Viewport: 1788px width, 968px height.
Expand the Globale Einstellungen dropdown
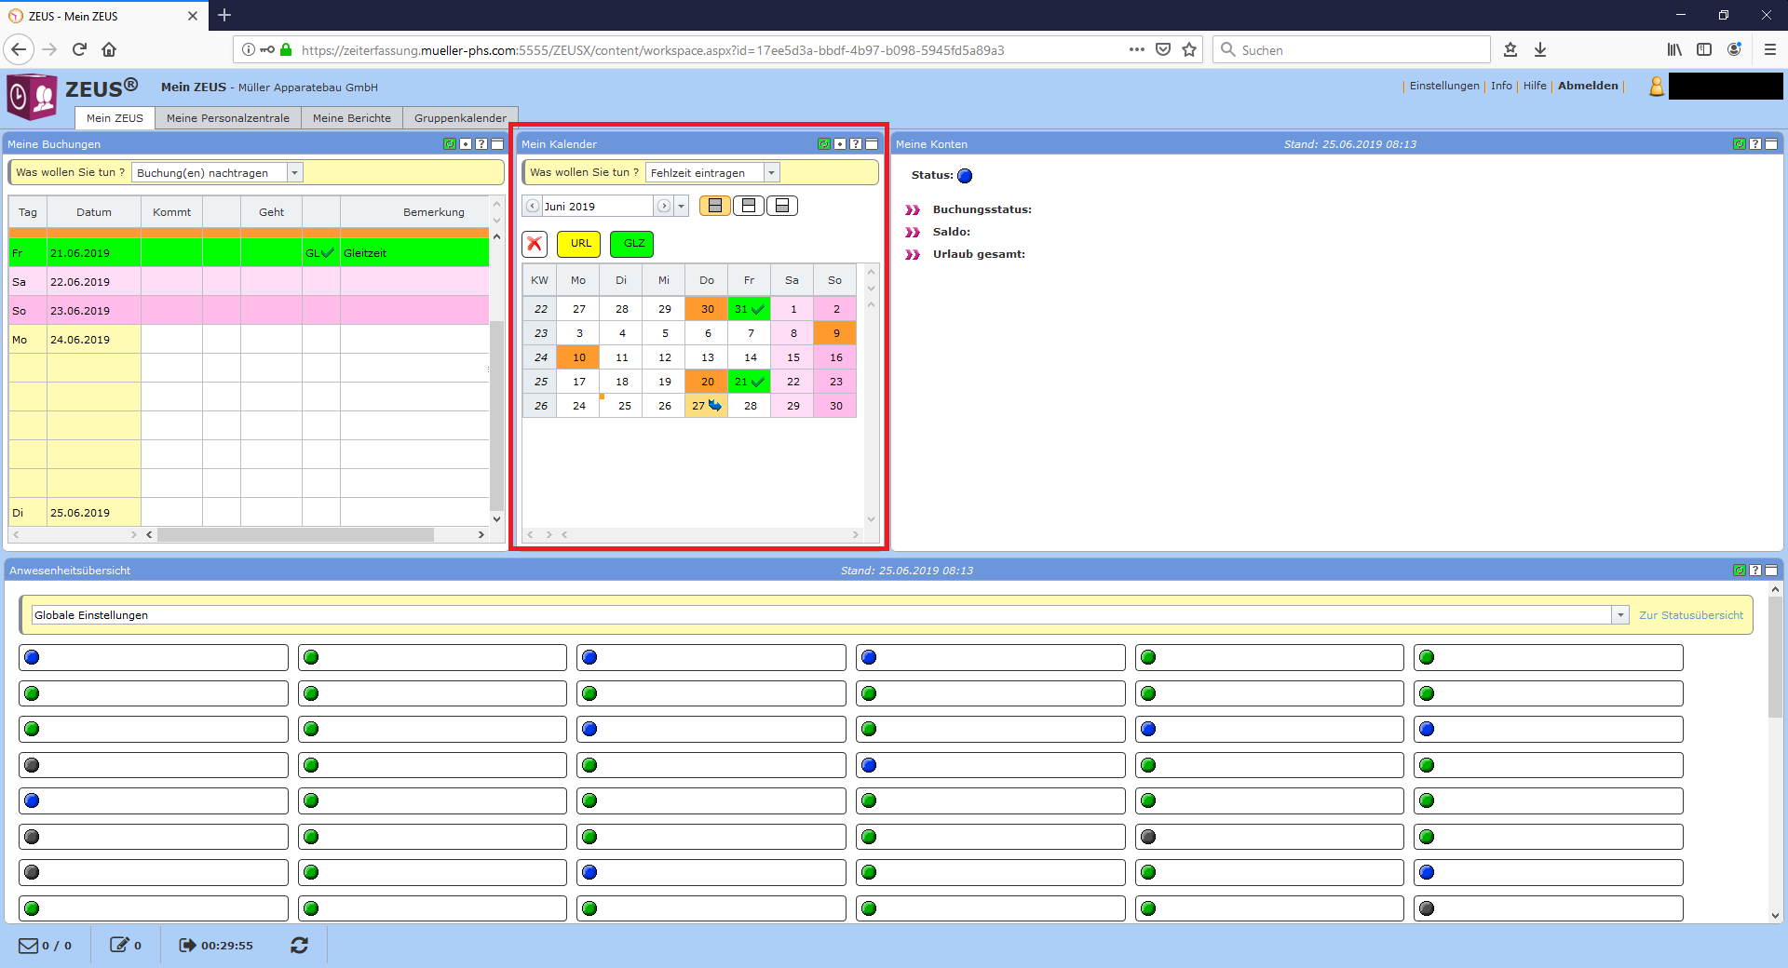pos(1620,615)
